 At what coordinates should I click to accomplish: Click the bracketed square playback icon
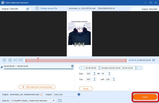21,60
